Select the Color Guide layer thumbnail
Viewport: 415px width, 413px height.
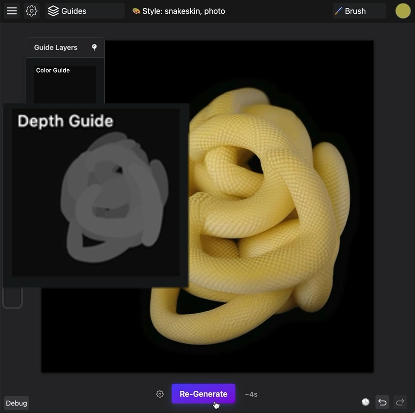point(65,84)
